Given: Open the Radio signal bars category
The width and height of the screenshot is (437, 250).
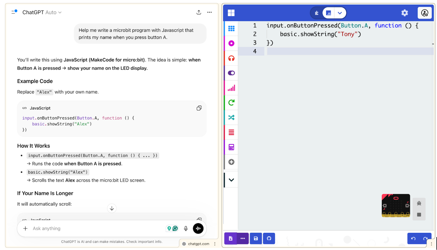Looking at the screenshot, I should [231, 88].
